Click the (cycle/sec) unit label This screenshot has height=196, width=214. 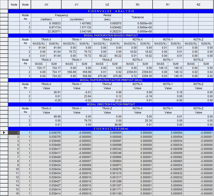tap(77, 19)
